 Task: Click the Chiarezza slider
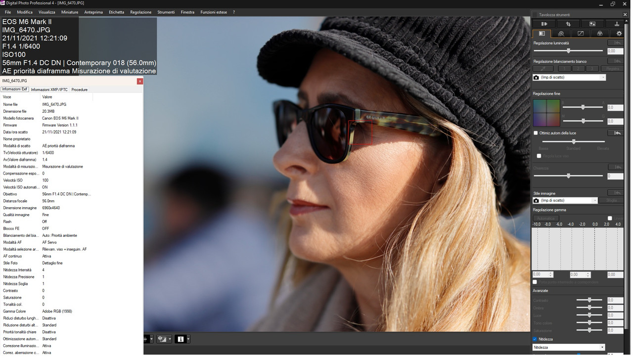click(x=568, y=176)
